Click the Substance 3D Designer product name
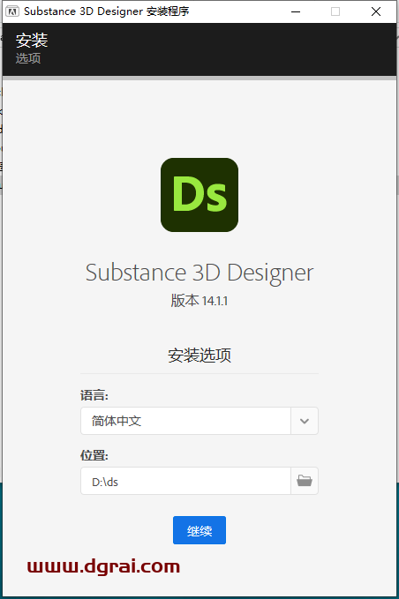The image size is (399, 599). click(x=199, y=273)
